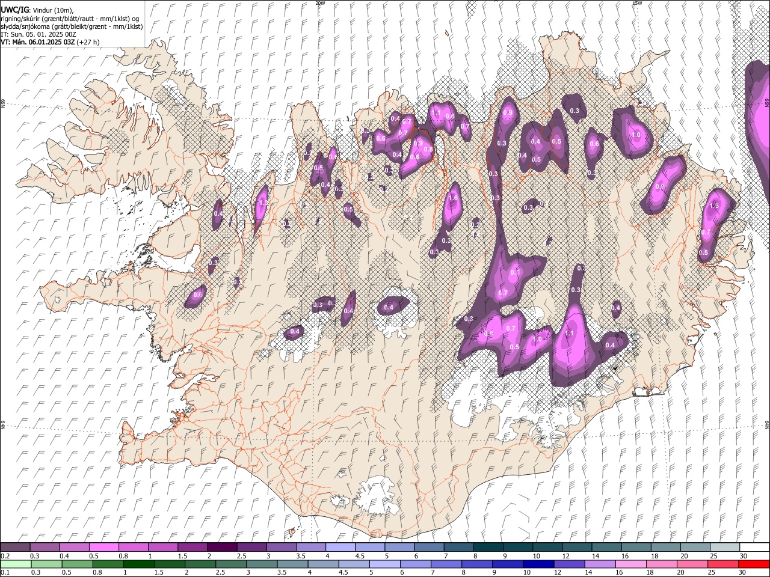Click the "25" value in the upper legend row
770x577 pixels.
coord(713,556)
